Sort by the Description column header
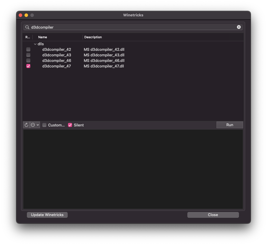 coord(93,37)
